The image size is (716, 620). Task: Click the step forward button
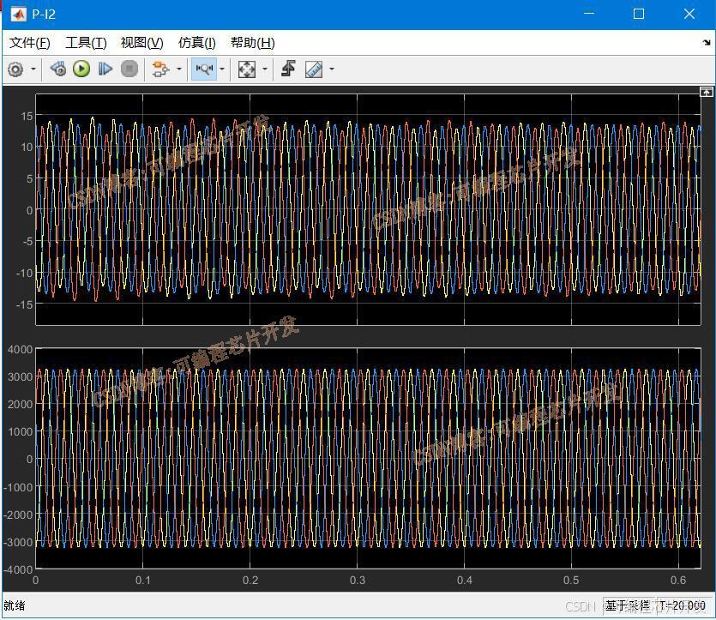105,69
